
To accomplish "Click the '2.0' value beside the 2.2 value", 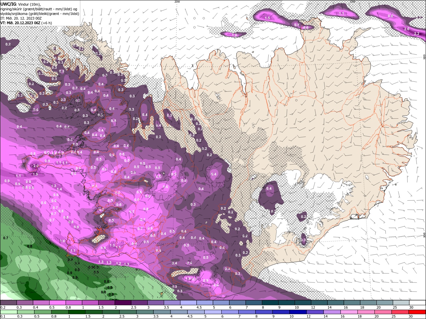I will [407, 29].
